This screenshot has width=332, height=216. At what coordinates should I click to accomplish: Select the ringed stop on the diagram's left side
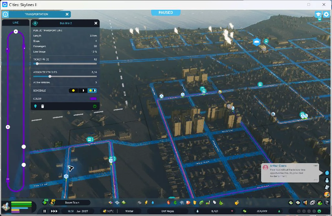[8, 127]
